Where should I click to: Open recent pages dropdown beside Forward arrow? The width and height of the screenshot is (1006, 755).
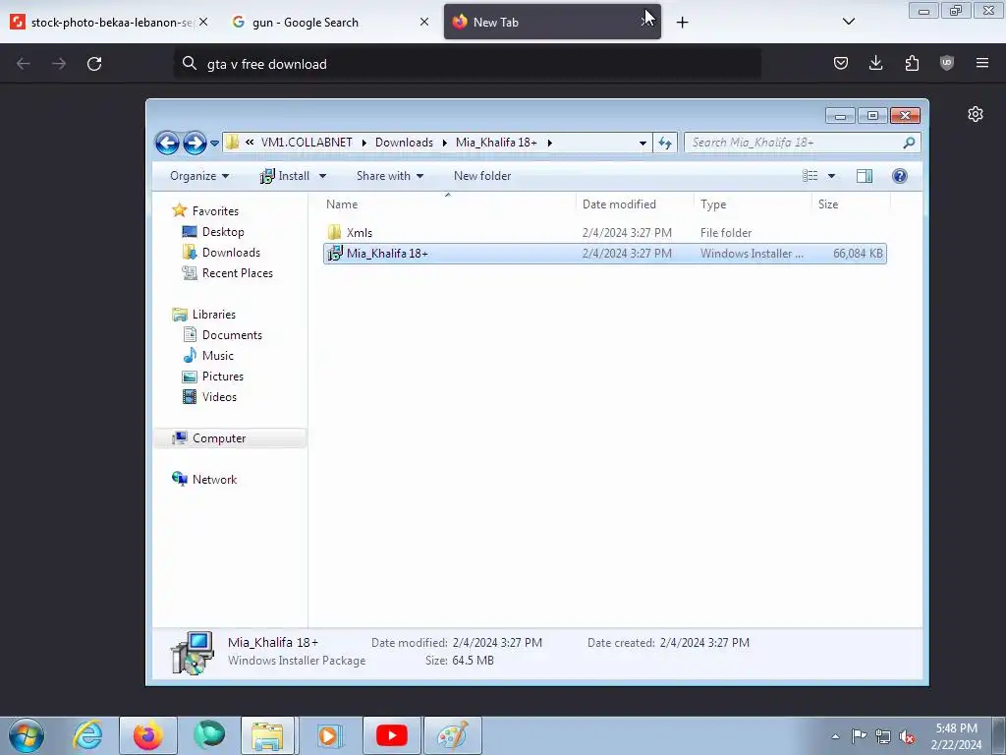[x=214, y=144]
